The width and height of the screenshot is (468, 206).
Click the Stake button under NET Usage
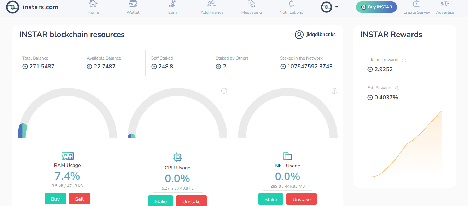tap(271, 199)
